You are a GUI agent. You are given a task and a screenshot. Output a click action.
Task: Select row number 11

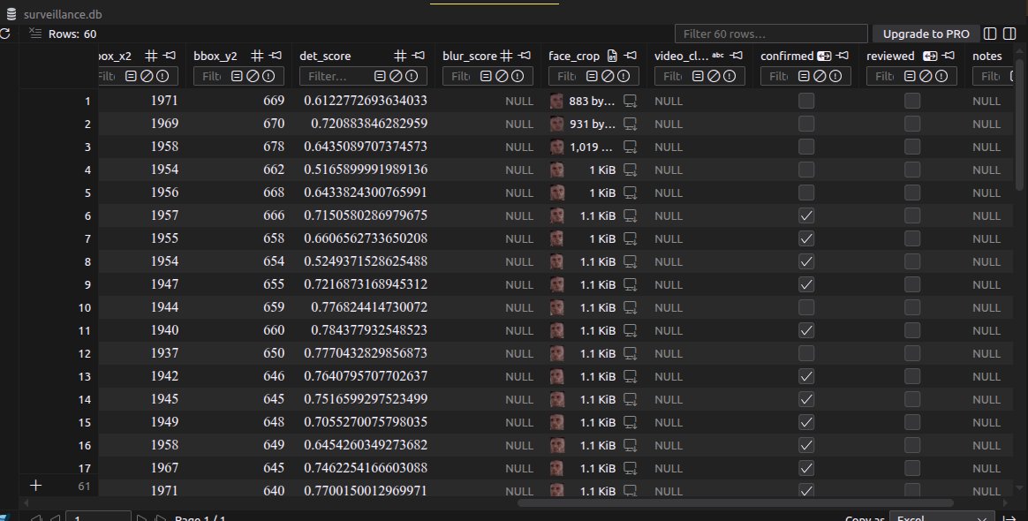coord(85,330)
